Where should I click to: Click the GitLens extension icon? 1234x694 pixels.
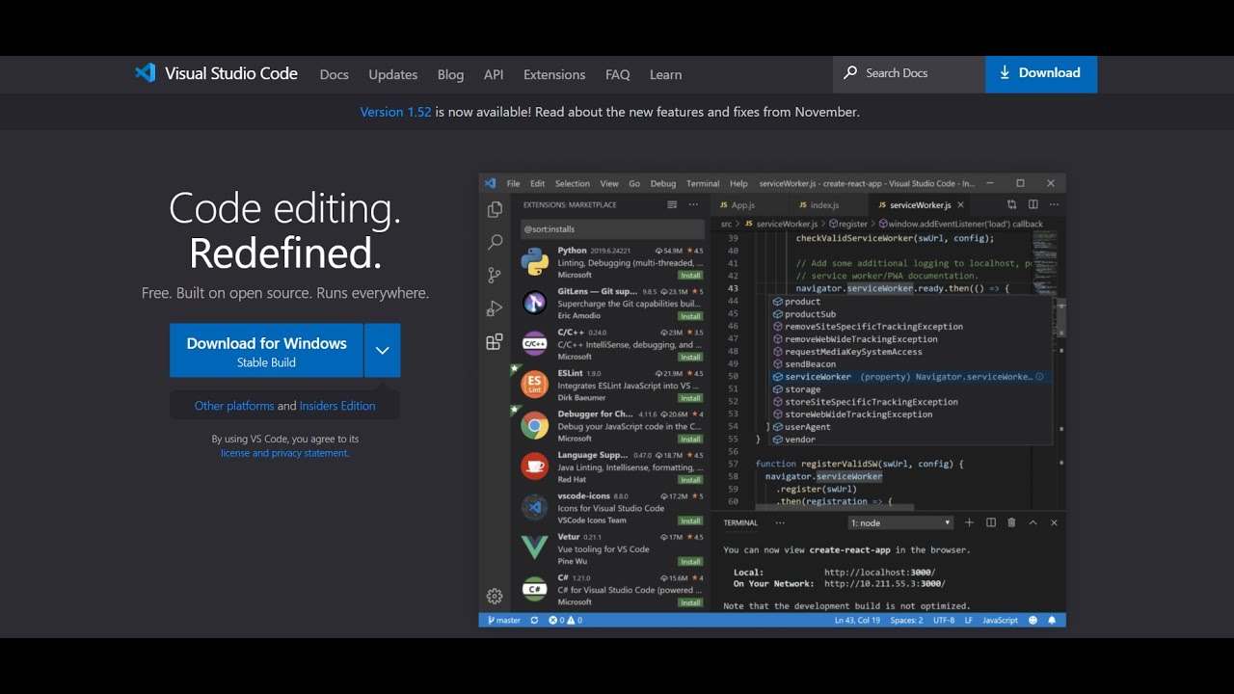pos(535,303)
